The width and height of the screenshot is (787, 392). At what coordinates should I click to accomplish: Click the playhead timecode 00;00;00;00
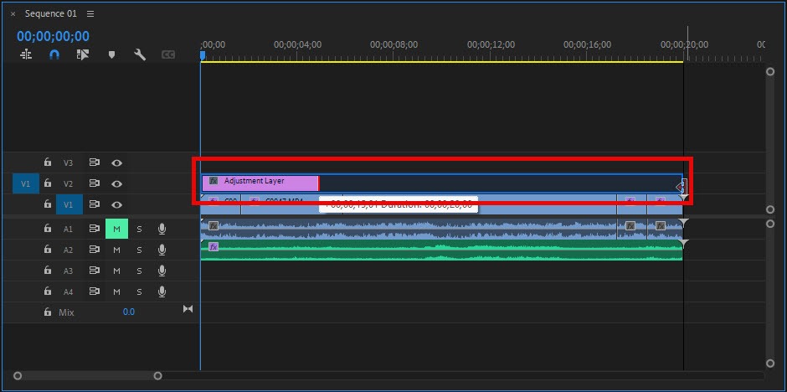coord(53,36)
